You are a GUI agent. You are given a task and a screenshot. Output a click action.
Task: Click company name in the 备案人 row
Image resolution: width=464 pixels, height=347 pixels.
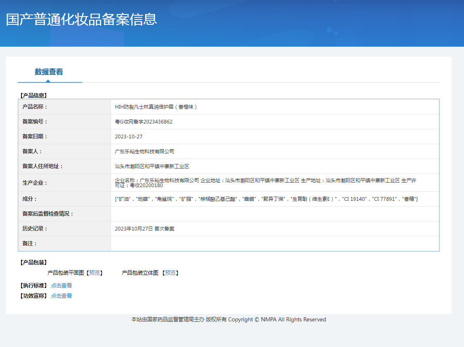click(x=144, y=152)
